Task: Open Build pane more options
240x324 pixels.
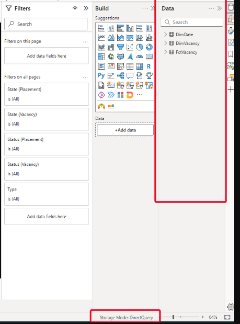Action: pos(145,8)
